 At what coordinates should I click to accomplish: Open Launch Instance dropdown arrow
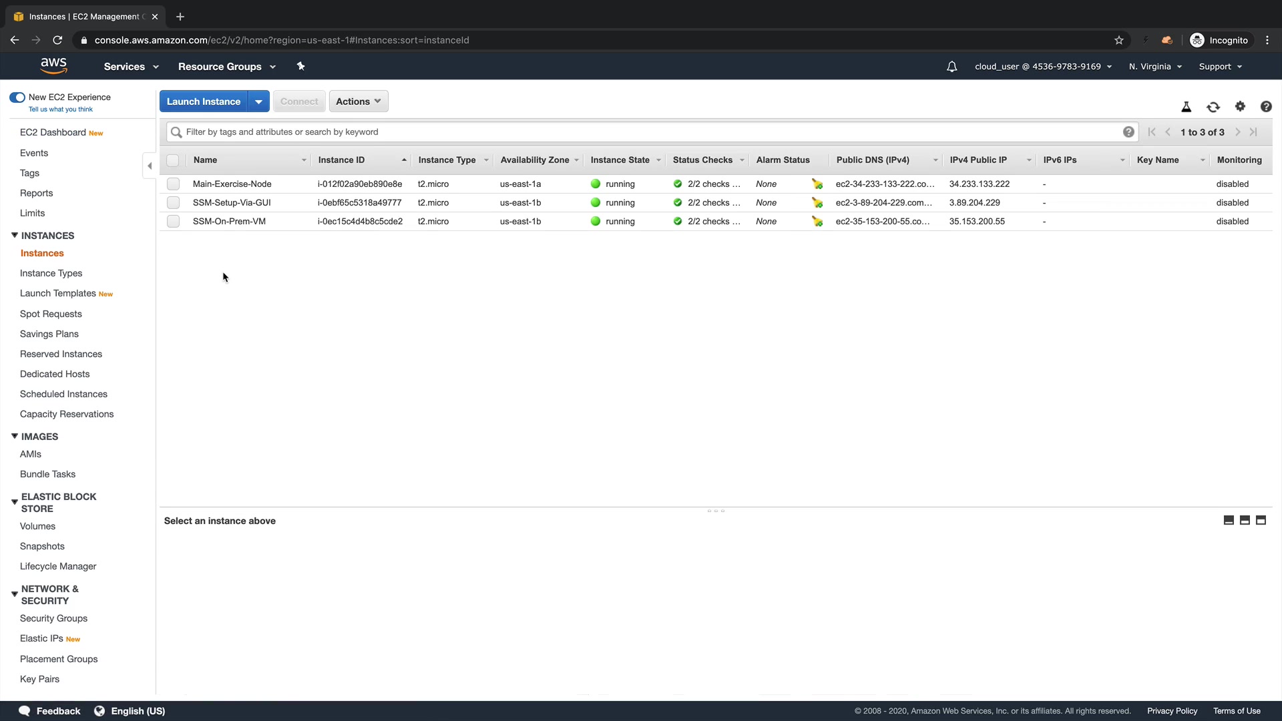pyautogui.click(x=258, y=101)
